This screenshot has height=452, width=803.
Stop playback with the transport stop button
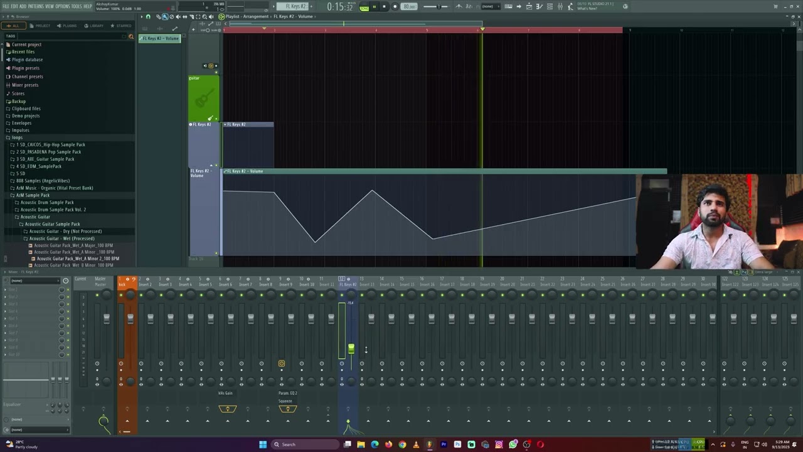[x=385, y=7]
